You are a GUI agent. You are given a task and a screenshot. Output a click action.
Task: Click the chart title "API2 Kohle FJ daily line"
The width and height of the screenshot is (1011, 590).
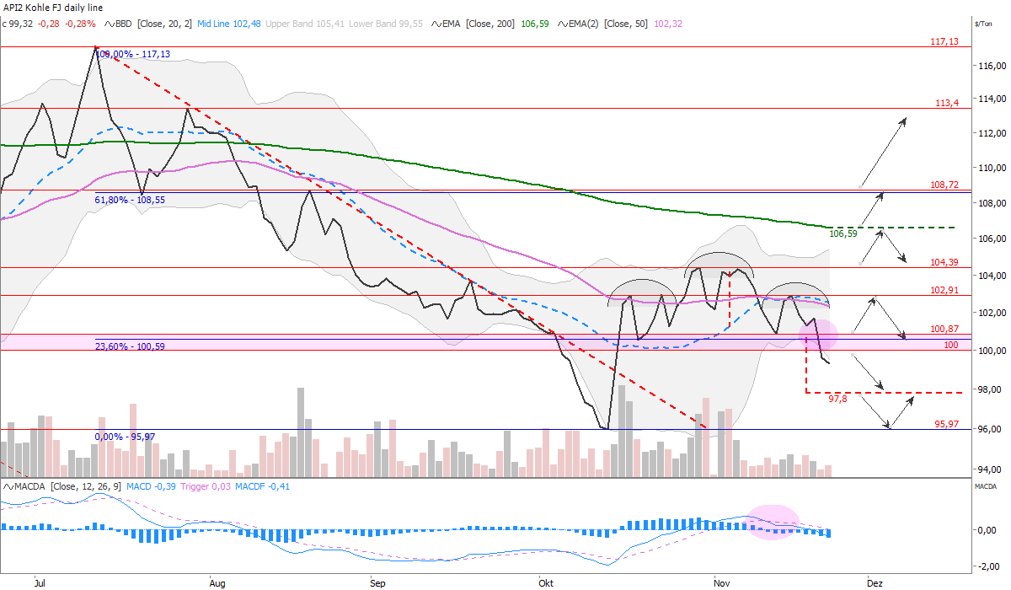click(52, 8)
